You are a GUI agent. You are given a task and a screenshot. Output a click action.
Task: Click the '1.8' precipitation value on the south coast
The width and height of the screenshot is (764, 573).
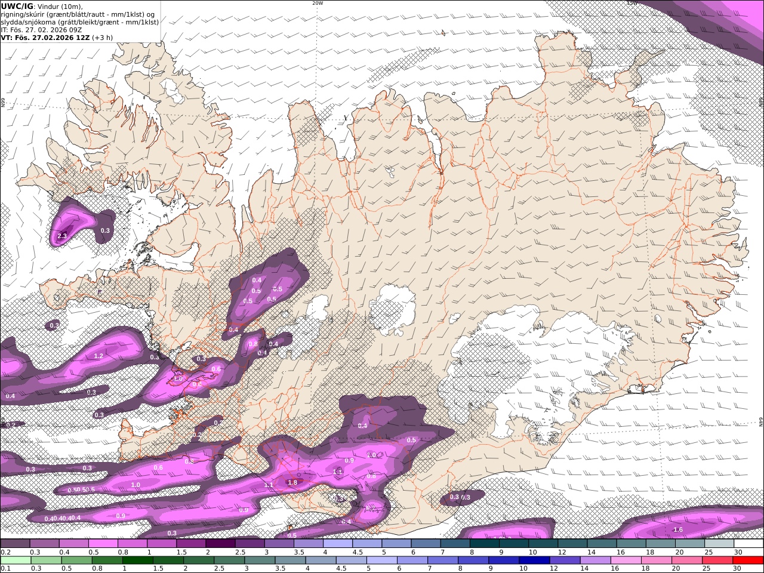click(x=292, y=482)
